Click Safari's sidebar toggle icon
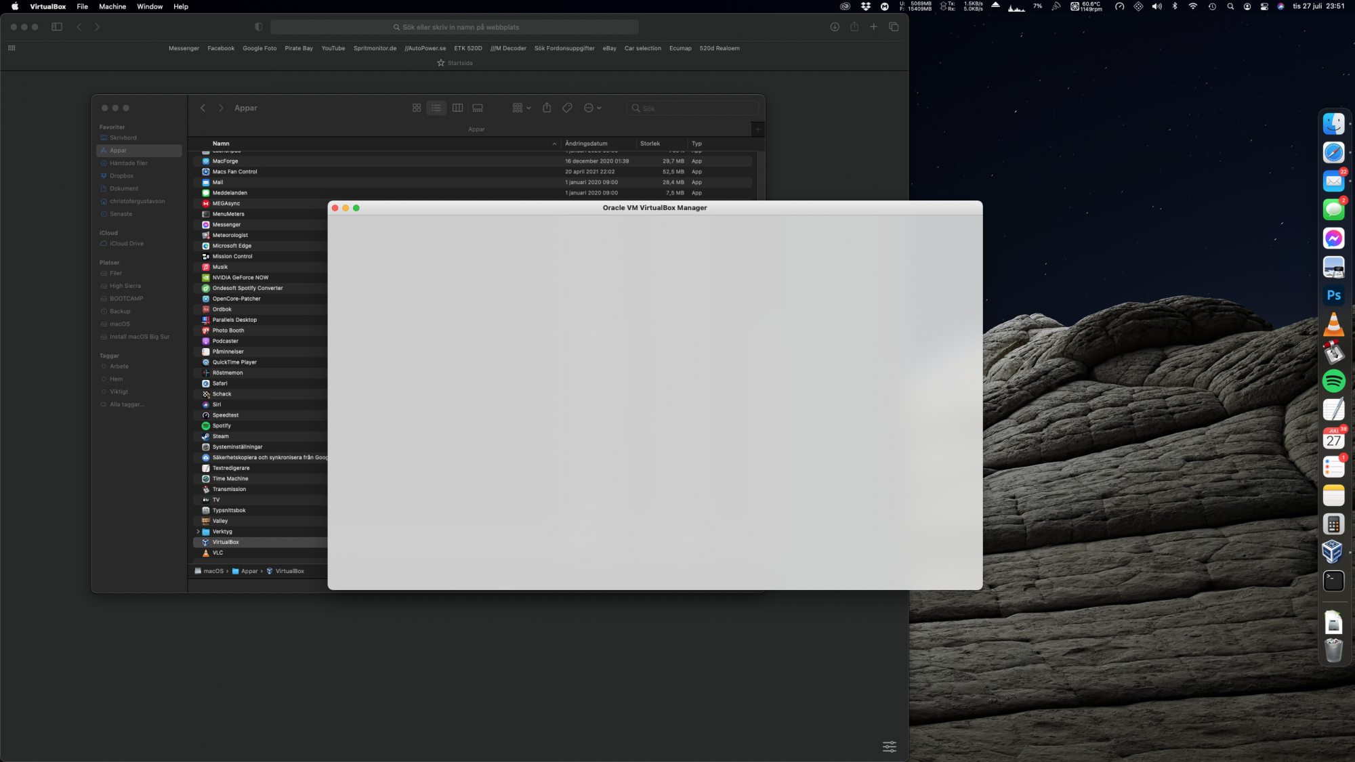1355x762 pixels. tap(57, 27)
